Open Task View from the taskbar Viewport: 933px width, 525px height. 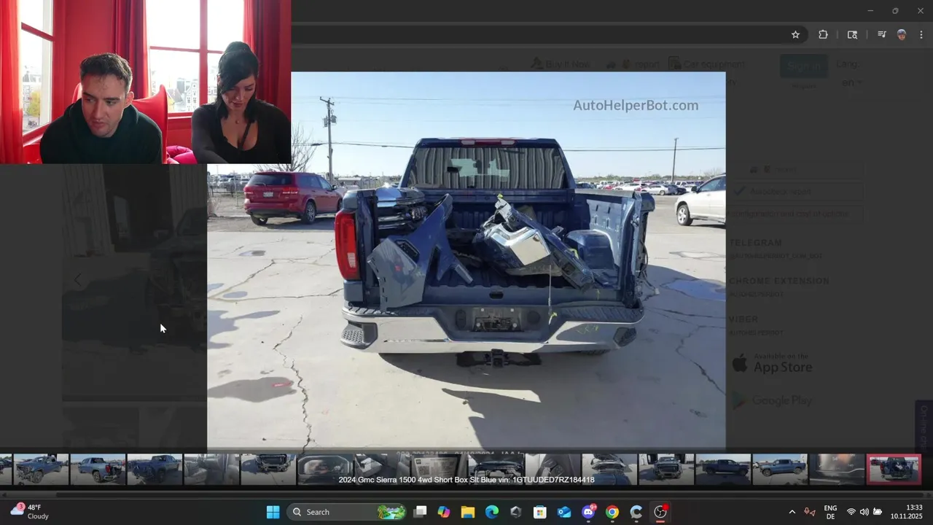[420, 512]
